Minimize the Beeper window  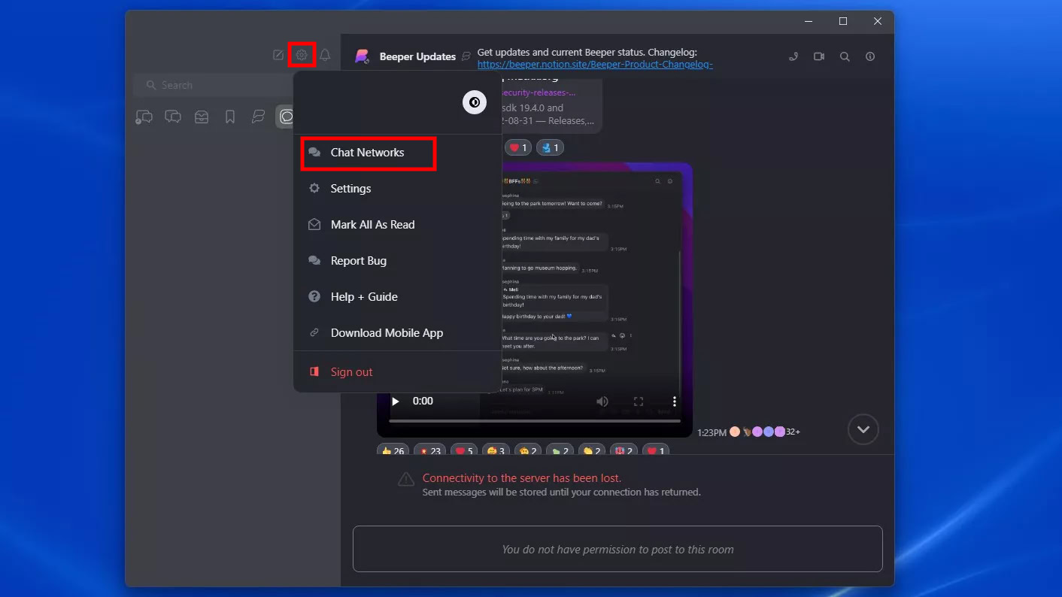(809, 22)
